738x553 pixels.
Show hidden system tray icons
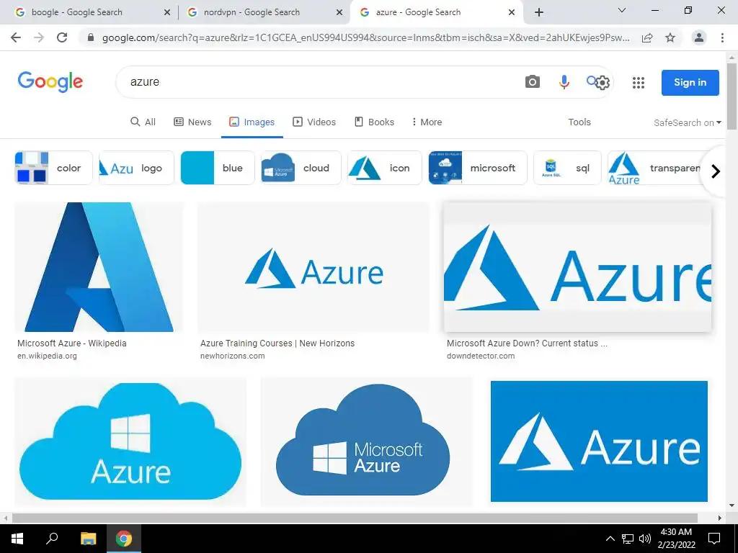610,539
